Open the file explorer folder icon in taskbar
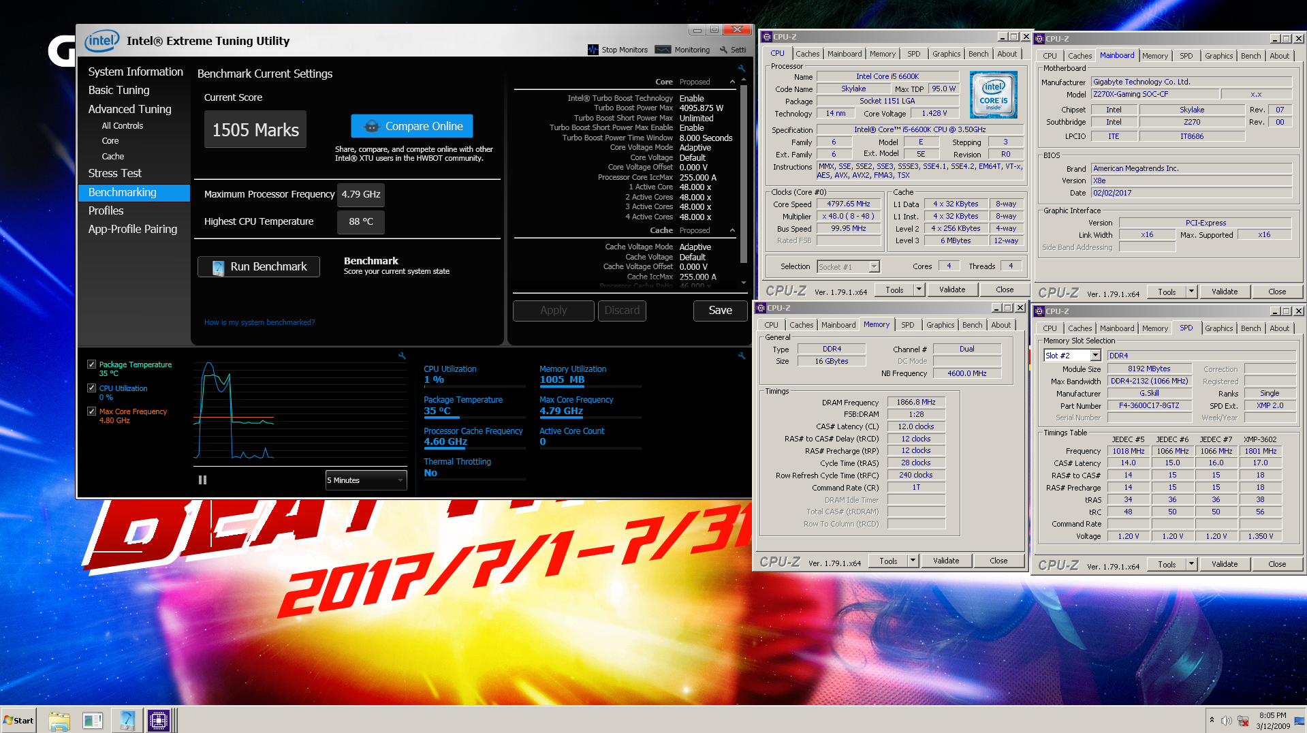The width and height of the screenshot is (1307, 733). click(59, 721)
